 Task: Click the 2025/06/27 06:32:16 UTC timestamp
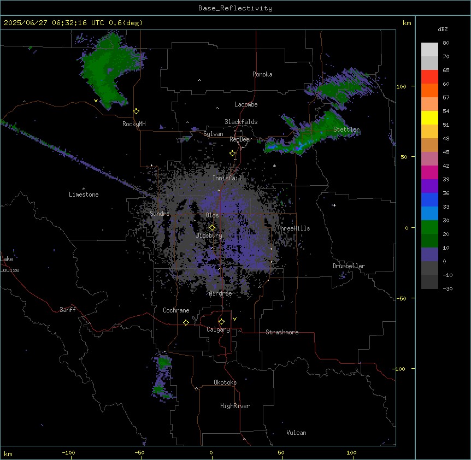click(54, 23)
